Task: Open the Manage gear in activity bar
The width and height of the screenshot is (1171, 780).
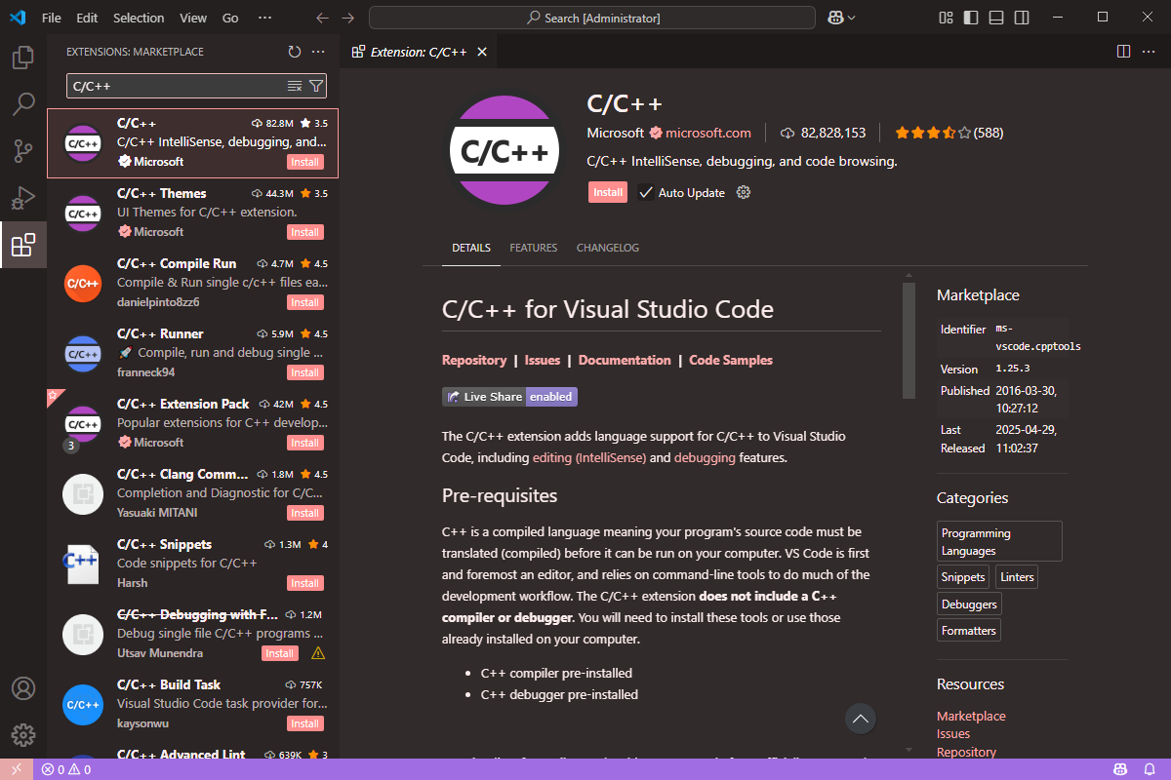Action: tap(23, 735)
